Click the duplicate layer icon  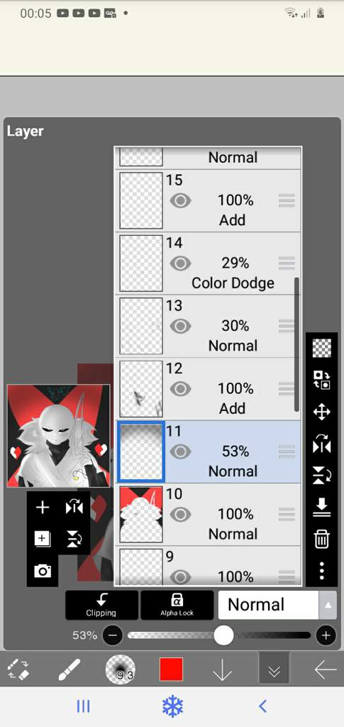click(43, 540)
